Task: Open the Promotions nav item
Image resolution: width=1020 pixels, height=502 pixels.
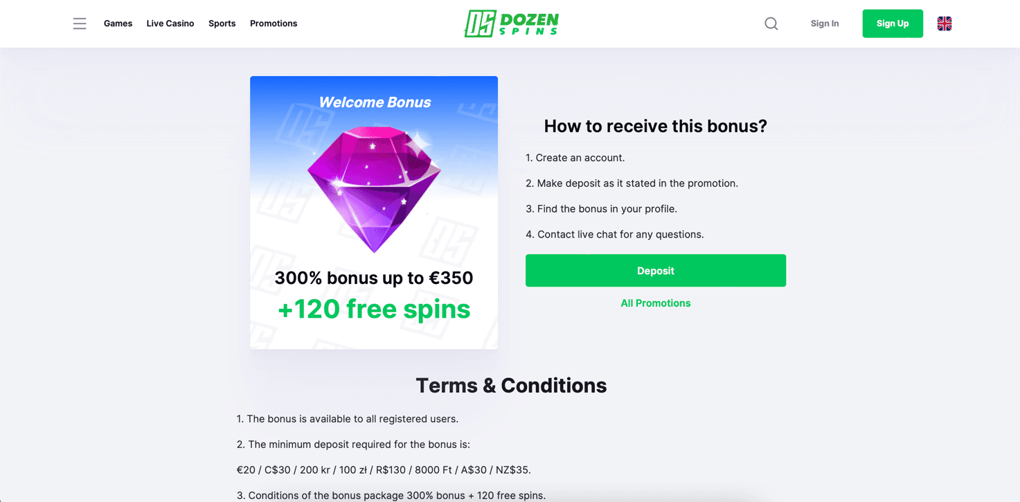Action: coord(274,24)
